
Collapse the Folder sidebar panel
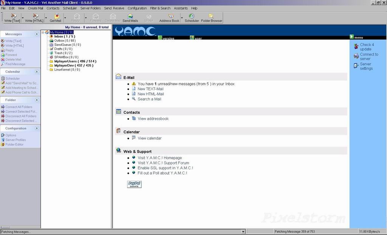[x=37, y=100]
